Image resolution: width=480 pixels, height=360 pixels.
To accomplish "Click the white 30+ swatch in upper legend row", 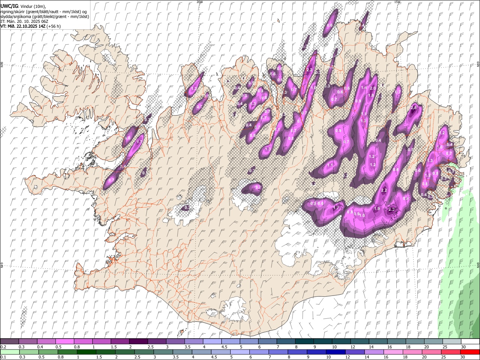I will click(x=470, y=342).
